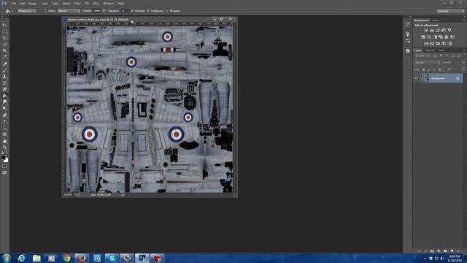The image size is (467, 263).
Task: Select the Lasso tool
Action: (4, 38)
